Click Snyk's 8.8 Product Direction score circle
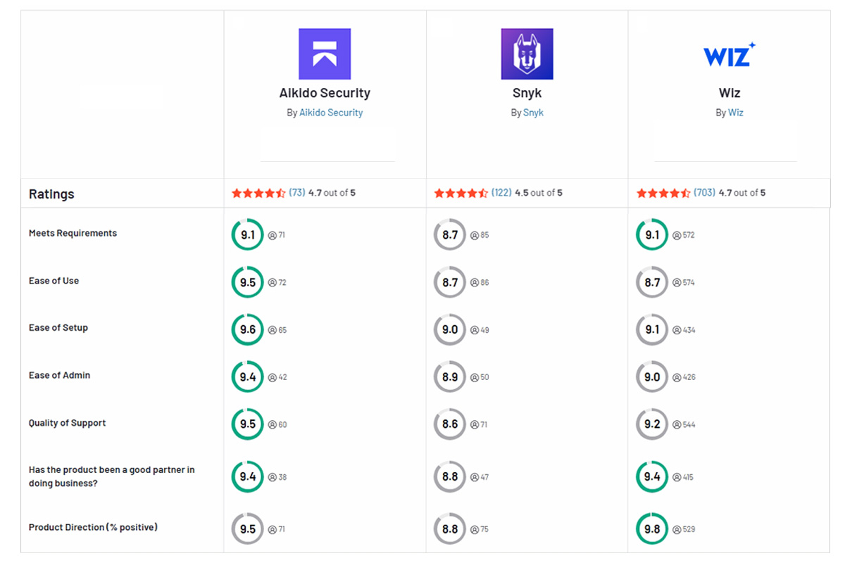This screenshot has height=563, width=845. 450,529
